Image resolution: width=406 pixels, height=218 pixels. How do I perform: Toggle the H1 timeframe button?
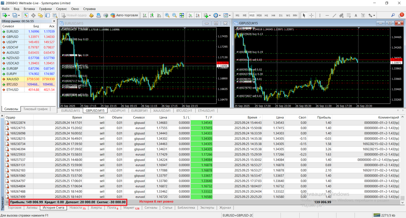[x=266, y=15]
